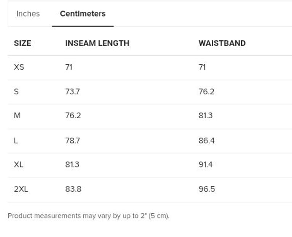The width and height of the screenshot is (292, 237).
Task: Click the WAISTBAND column header
Action: coord(222,43)
